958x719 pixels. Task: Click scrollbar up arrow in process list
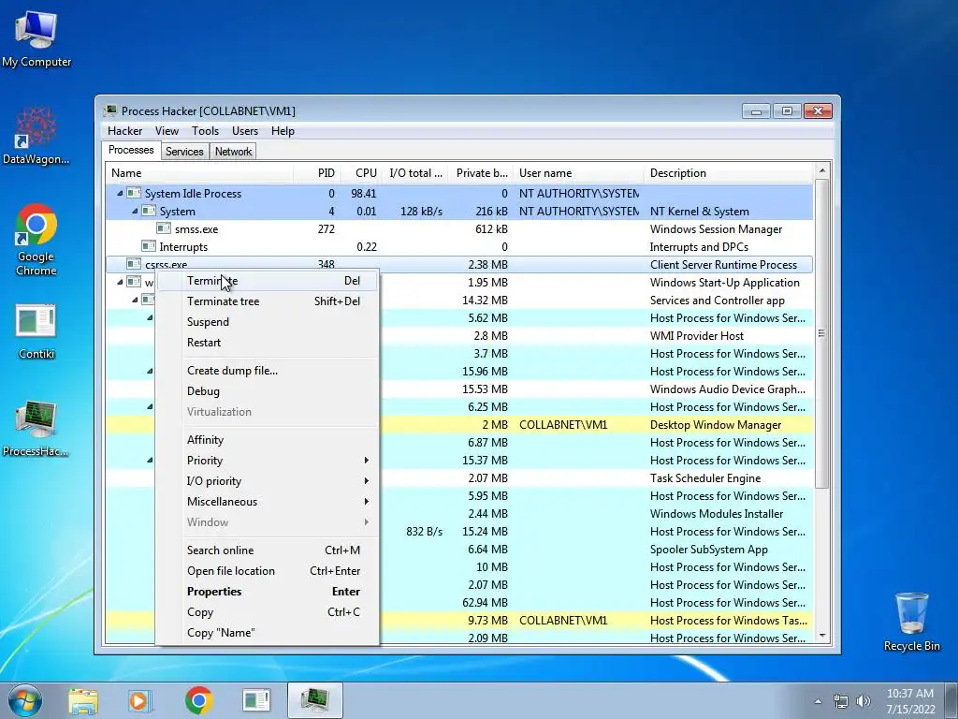821,170
